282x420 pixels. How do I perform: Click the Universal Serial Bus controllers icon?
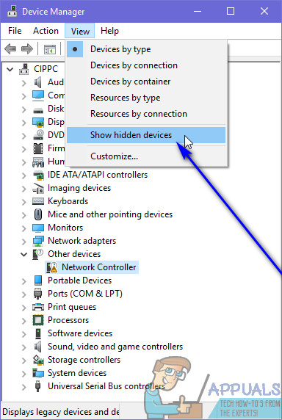(38, 386)
